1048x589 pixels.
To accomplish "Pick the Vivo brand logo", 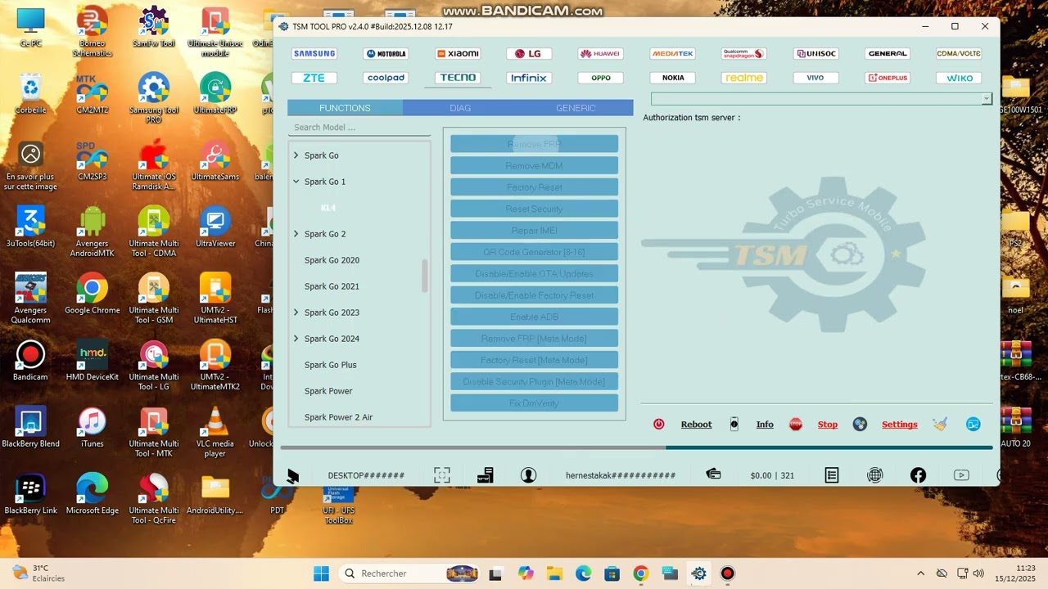I will tap(815, 79).
